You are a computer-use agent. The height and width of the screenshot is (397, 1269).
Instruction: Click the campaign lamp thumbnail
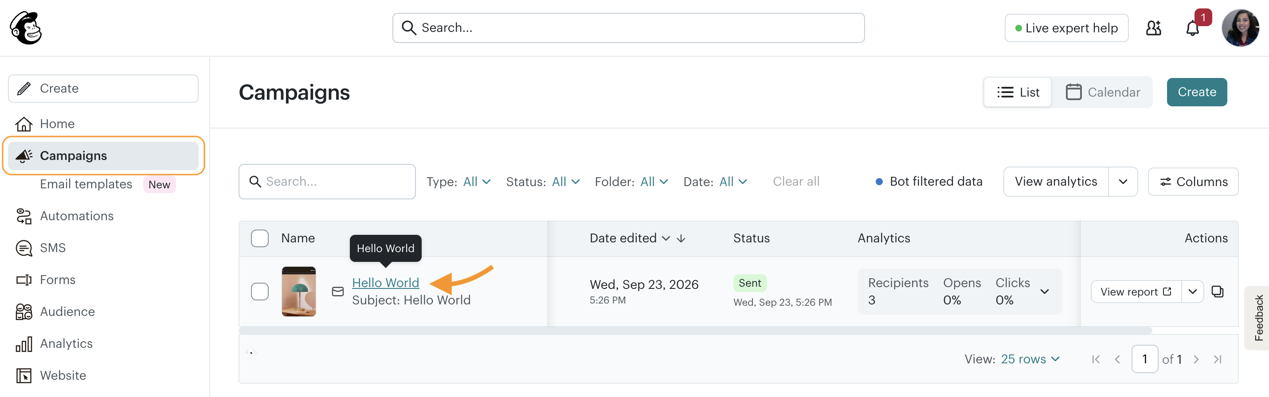(x=298, y=292)
